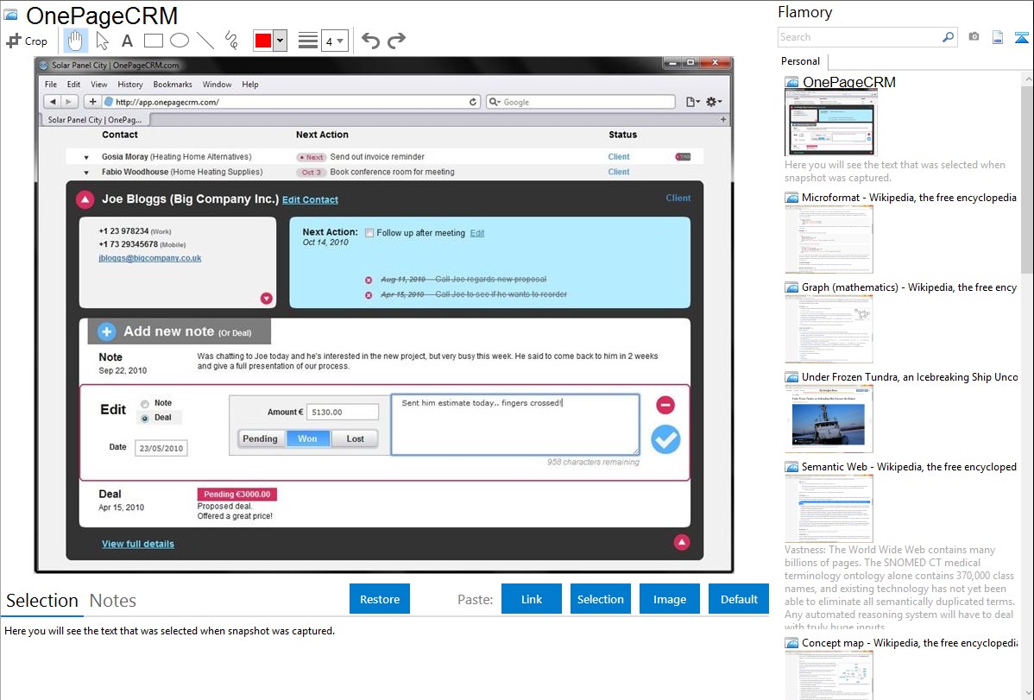Screen dimensions: 1034x700
Task: Click the Paste Link button
Action: click(532, 599)
